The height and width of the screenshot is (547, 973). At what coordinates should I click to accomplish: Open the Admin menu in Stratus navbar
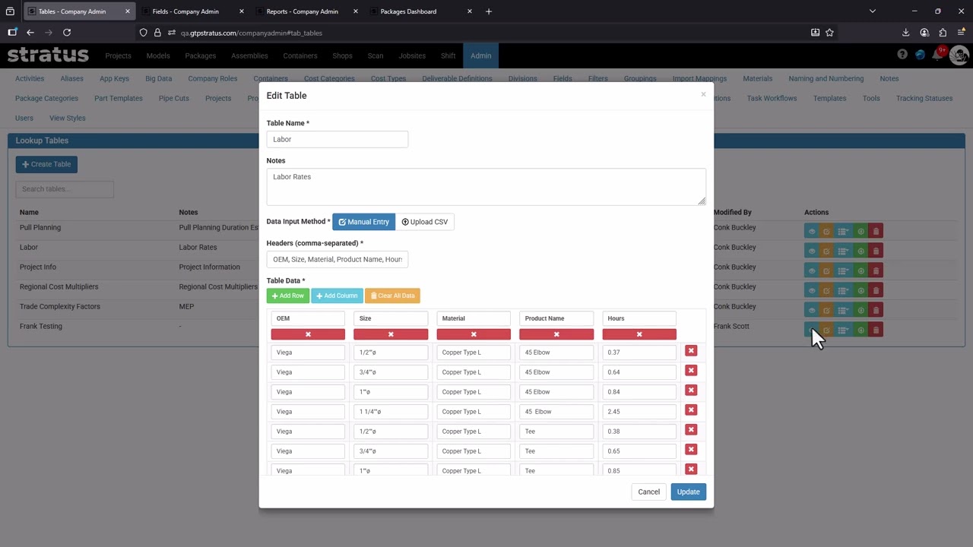tap(480, 55)
